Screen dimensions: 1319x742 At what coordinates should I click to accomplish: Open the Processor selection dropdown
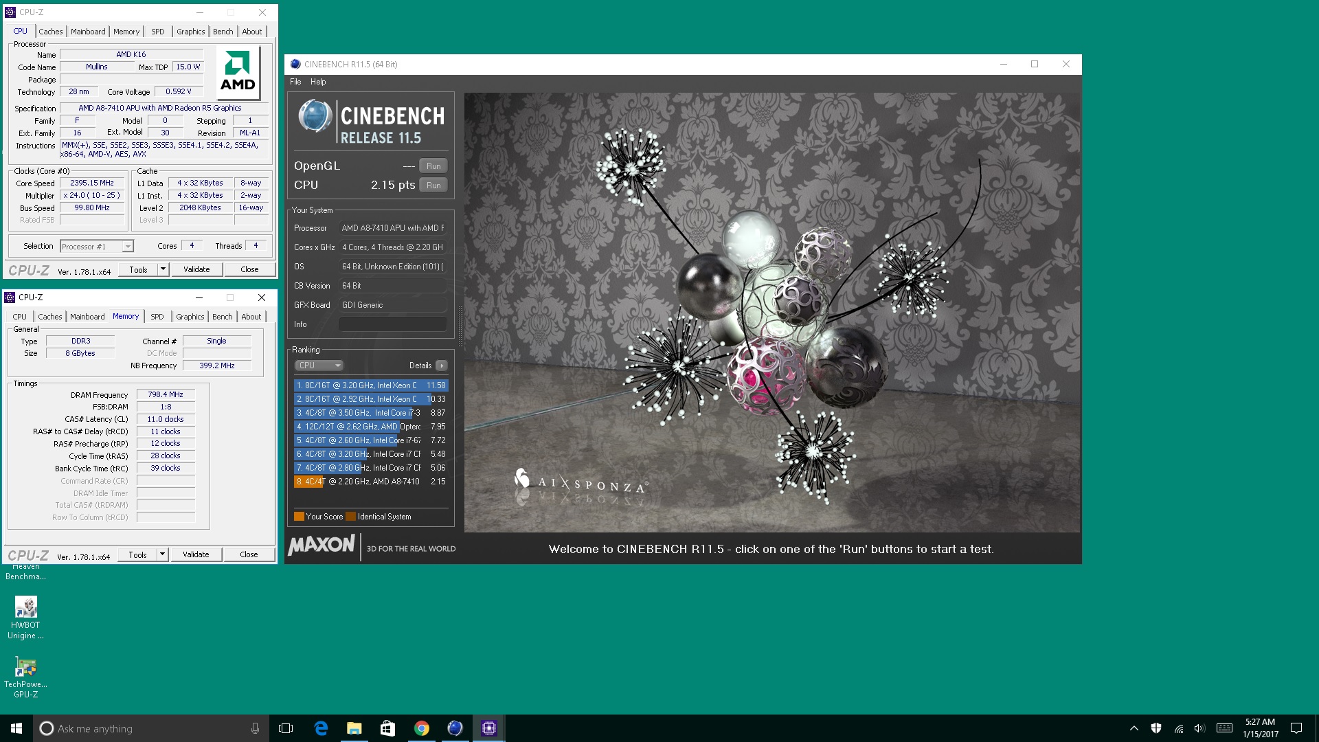(97, 247)
